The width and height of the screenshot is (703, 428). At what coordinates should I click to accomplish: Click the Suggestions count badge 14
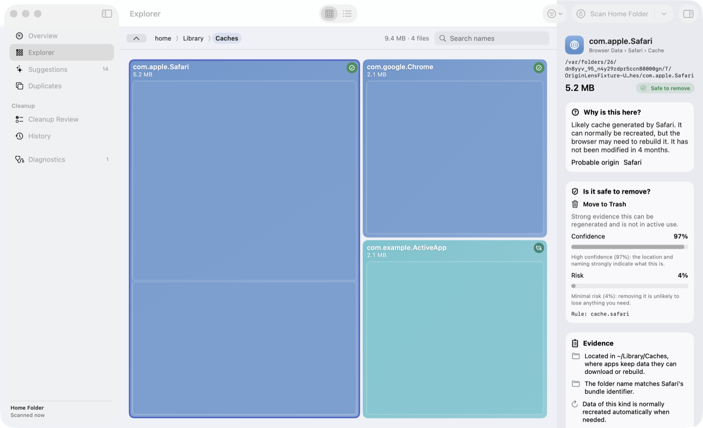click(105, 69)
